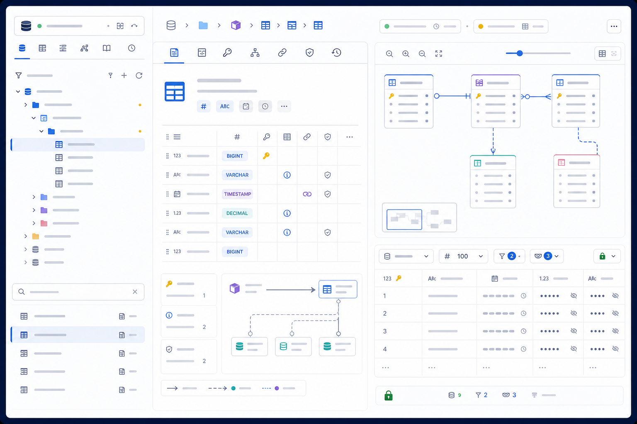The height and width of the screenshot is (424, 637).
Task: Reveal the last column's masked value in row 4
Action: click(615, 349)
